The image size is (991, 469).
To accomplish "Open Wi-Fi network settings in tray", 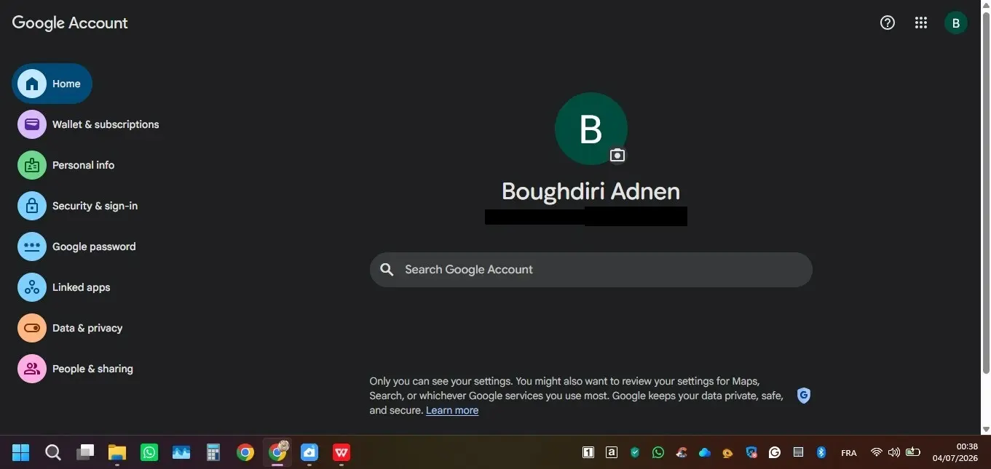I will [x=876, y=452].
